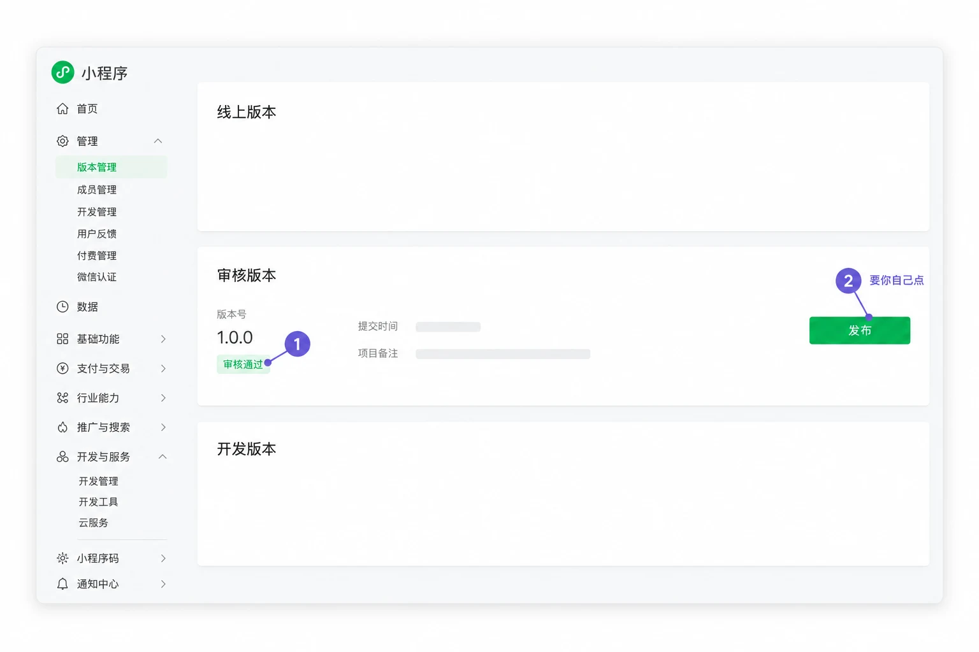Click the icon beside 小程序码
The height and width of the screenshot is (652, 979).
tap(62, 558)
